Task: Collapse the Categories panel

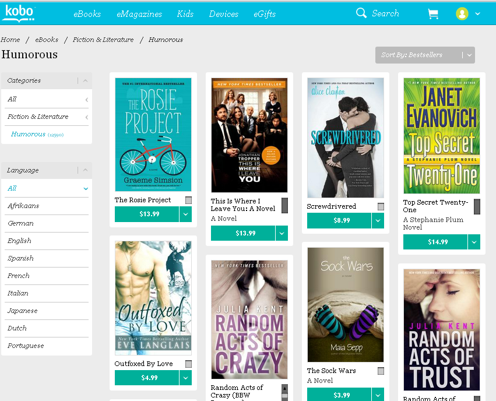Action: 85,80
